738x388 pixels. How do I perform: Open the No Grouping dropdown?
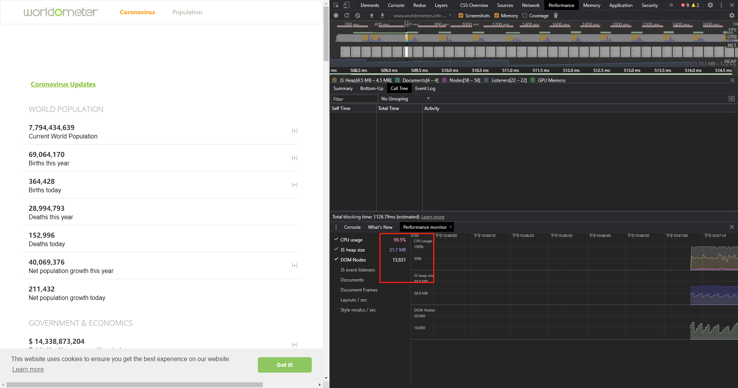tap(405, 99)
